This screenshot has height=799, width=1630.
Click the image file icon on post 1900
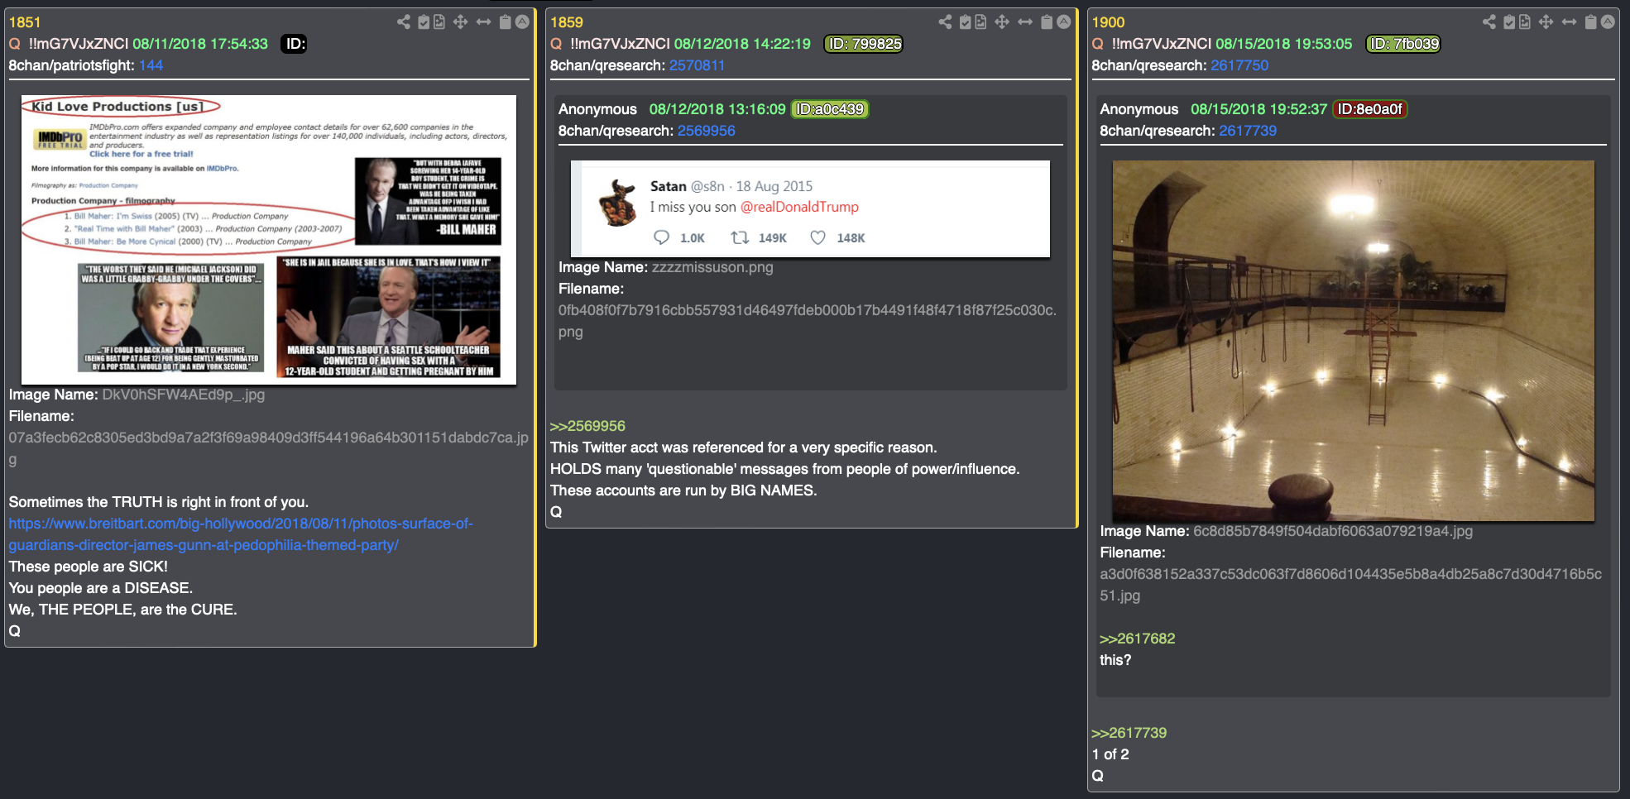(1524, 22)
